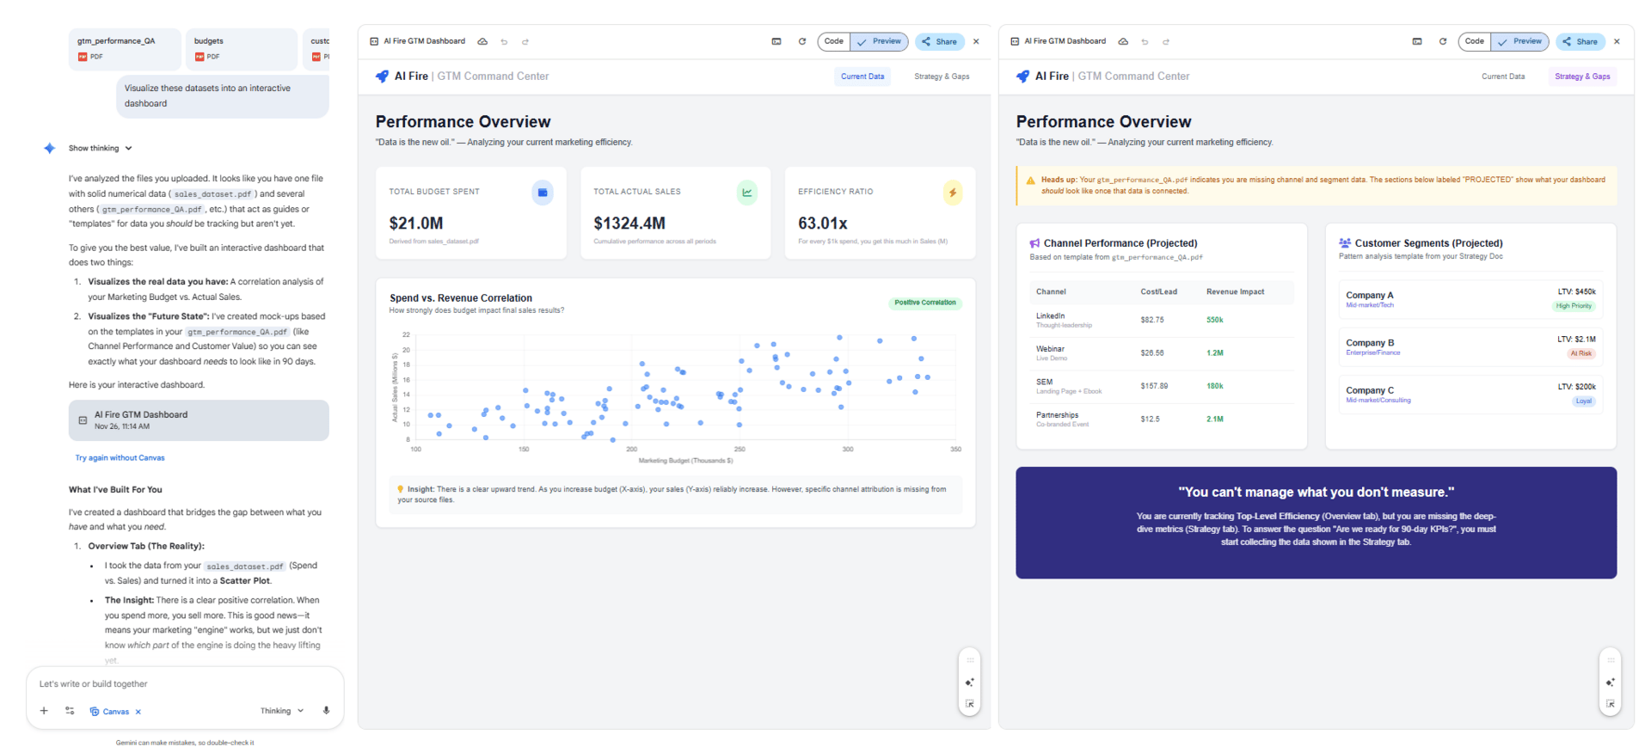Remove the Canvas tool chip
Image resolution: width=1651 pixels, height=753 pixels.
click(138, 712)
